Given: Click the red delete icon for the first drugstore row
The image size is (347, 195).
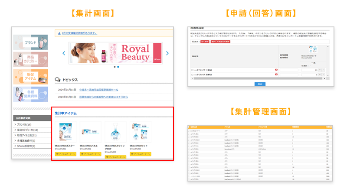Looking at the screenshot, I should point(276,69).
